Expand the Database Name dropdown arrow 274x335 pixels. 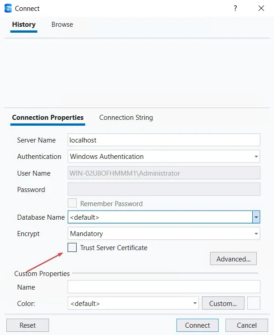pos(256,217)
